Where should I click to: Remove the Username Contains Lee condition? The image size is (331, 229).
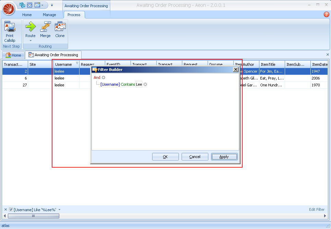pyautogui.click(x=145, y=85)
